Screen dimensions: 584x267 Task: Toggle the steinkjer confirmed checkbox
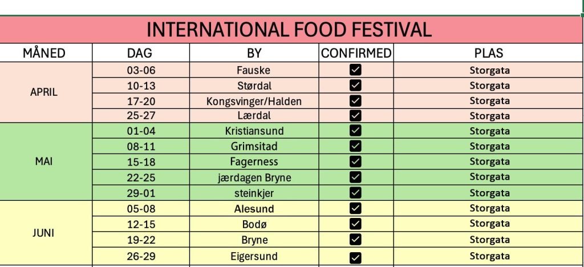(355, 192)
